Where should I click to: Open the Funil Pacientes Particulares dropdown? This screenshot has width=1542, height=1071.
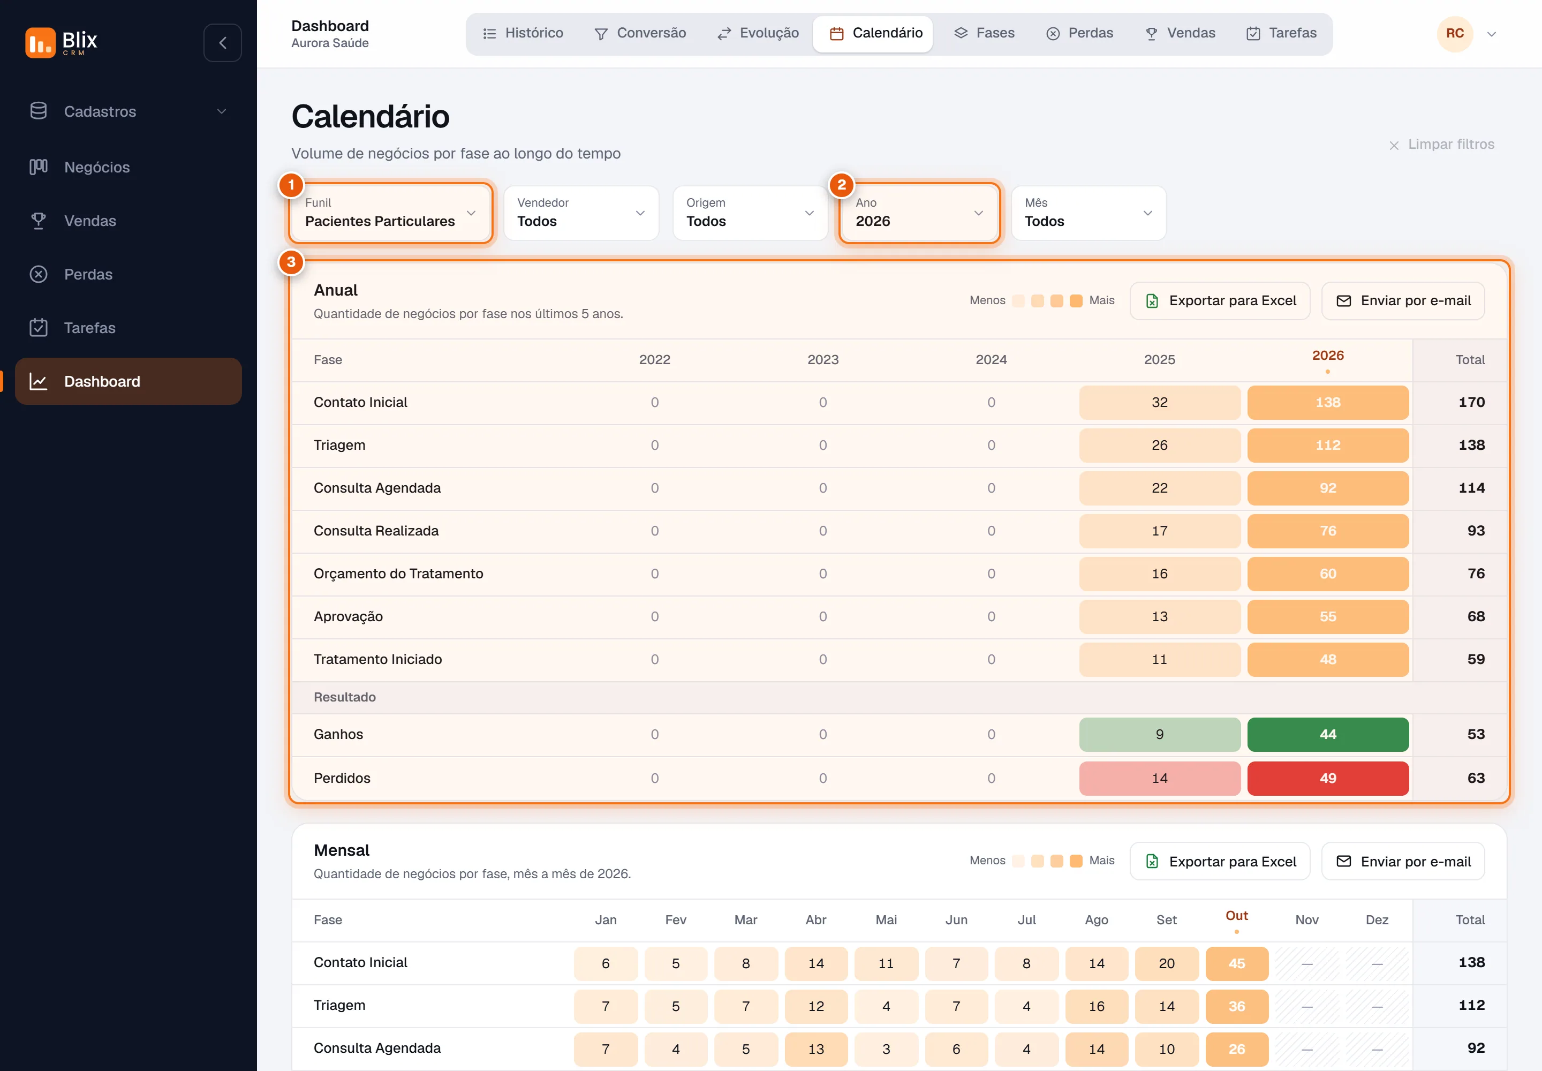(390, 213)
